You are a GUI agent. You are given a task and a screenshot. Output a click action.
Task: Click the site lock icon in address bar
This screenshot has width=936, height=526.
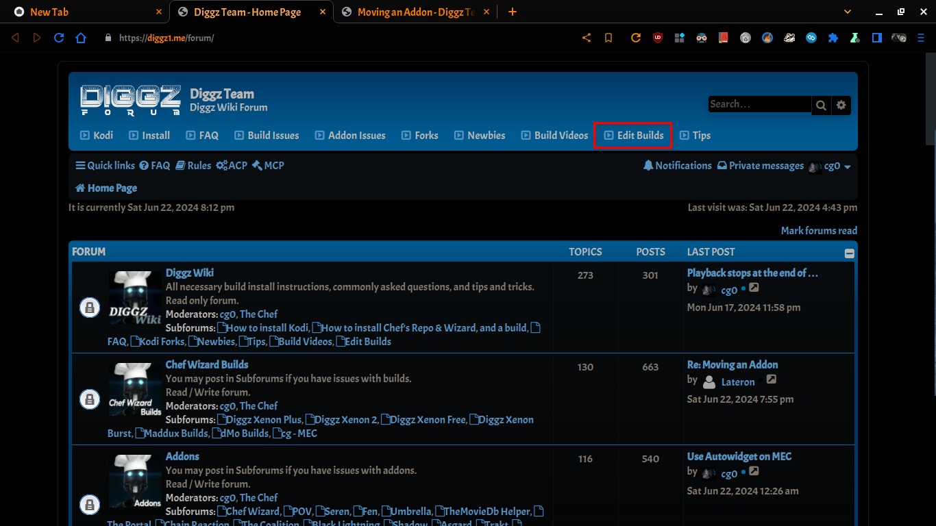108,38
